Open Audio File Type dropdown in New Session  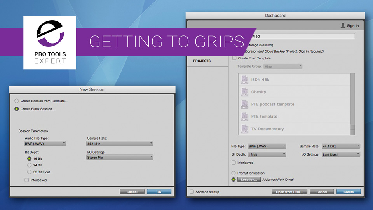45,143
